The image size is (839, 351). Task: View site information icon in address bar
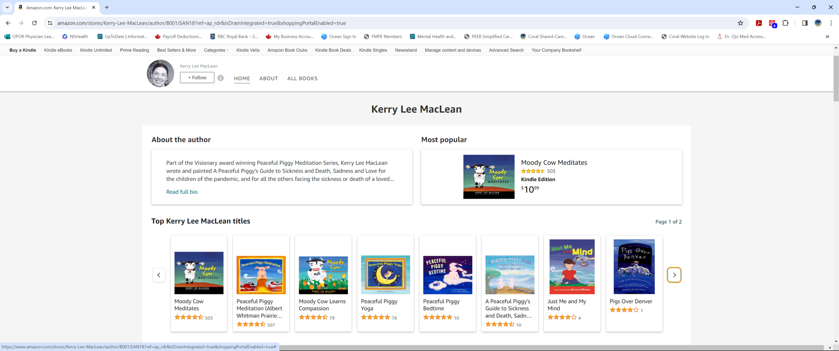[50, 23]
